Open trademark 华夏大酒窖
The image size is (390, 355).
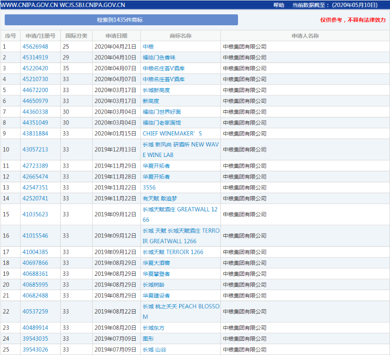156,263
